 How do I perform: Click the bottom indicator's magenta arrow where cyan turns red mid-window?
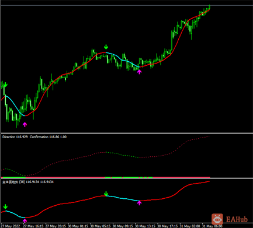139,203
